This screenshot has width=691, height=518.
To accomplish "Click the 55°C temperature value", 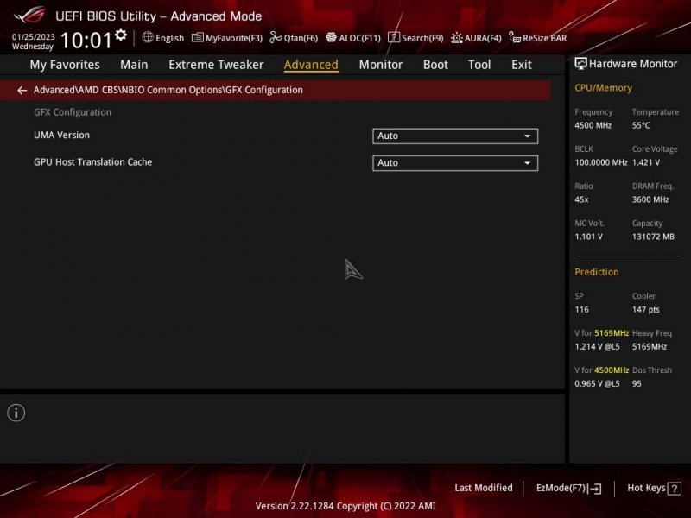I will click(x=641, y=125).
